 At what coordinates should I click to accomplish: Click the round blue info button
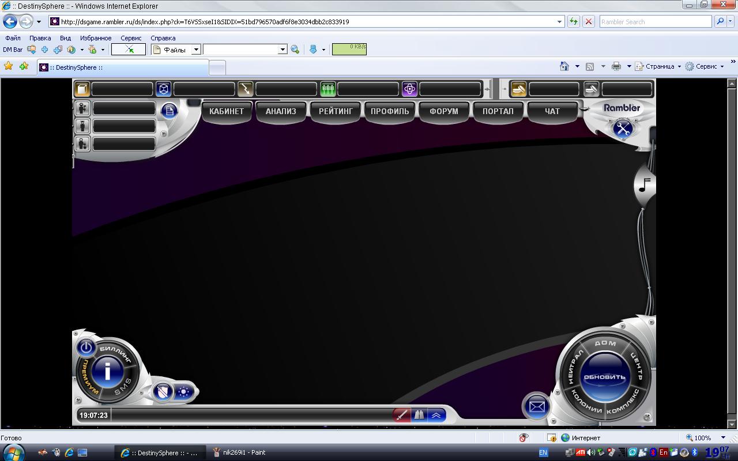tap(107, 372)
